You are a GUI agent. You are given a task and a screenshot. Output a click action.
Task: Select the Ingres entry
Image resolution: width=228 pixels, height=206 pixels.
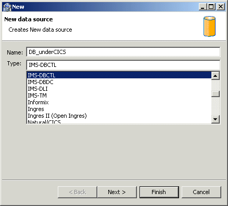tap(119, 109)
